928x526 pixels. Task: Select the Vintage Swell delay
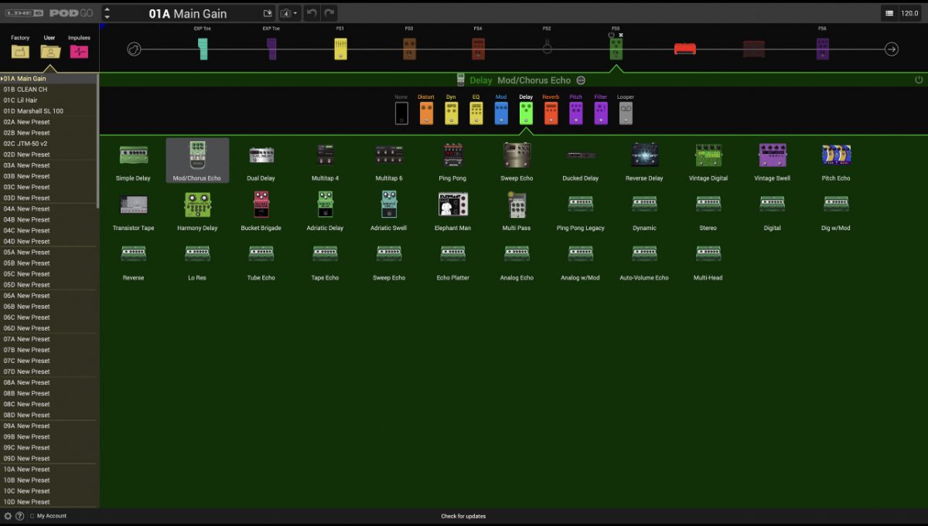[x=772, y=162]
